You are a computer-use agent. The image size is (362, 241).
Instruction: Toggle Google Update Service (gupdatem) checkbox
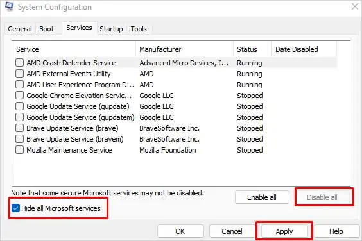coord(20,117)
